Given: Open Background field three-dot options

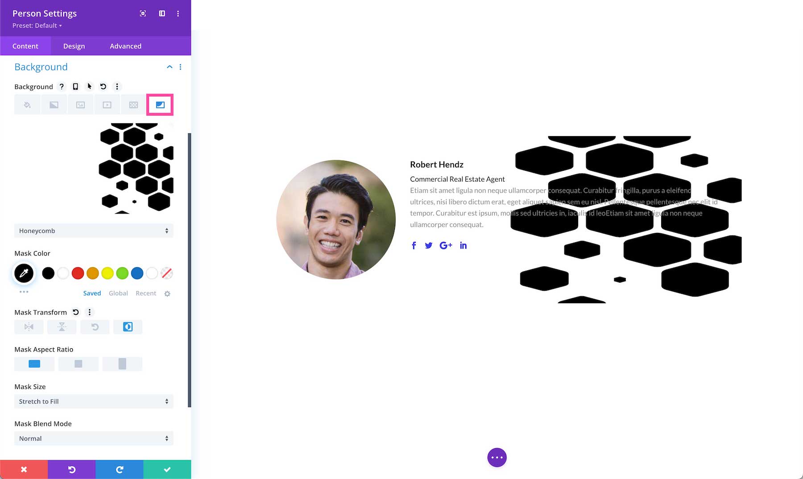Looking at the screenshot, I should [117, 87].
